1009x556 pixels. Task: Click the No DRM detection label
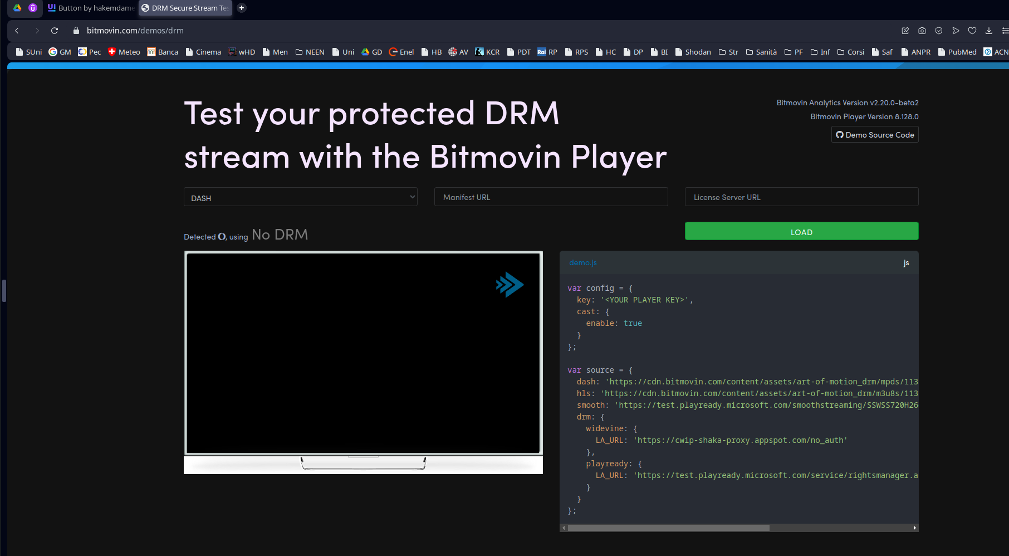280,235
